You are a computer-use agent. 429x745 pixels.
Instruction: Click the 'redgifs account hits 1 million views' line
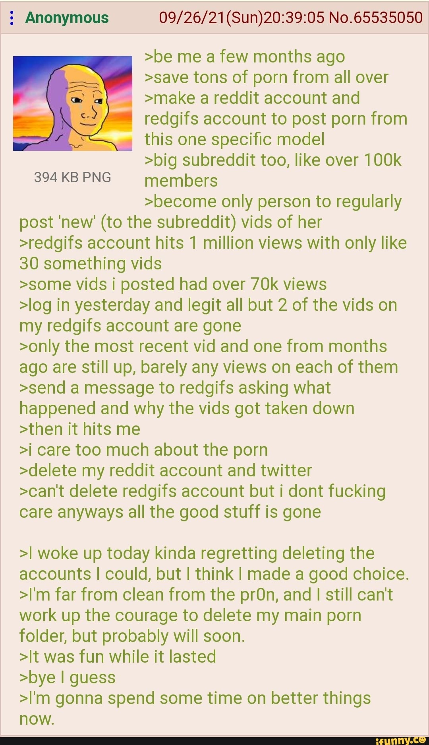(x=213, y=253)
